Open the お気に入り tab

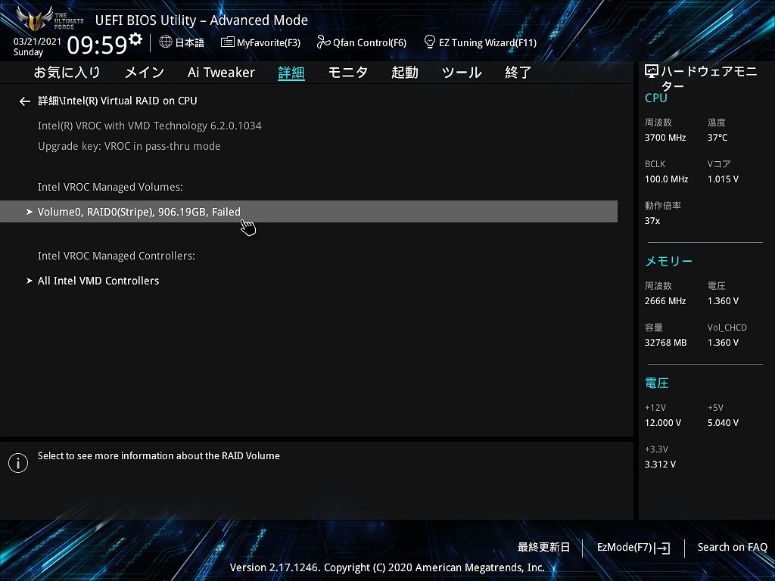[67, 73]
